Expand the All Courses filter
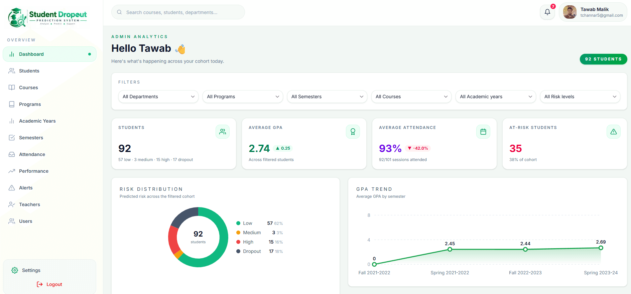Viewport: 631px width, 294px height. [x=411, y=97]
